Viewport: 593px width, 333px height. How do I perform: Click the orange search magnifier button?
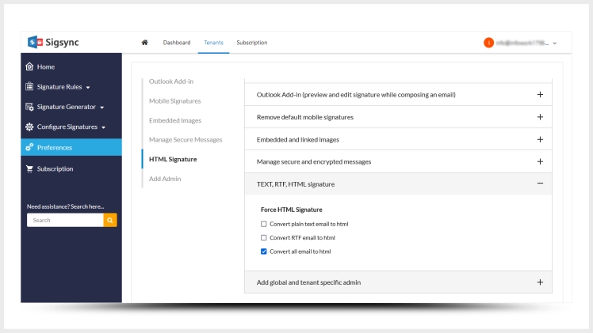click(111, 221)
